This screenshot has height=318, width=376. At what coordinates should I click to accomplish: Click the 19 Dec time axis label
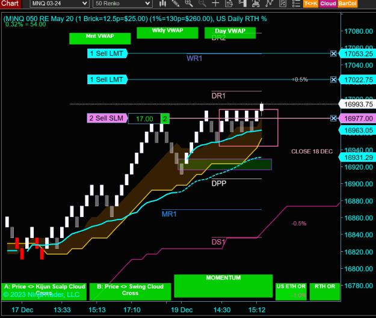(182, 310)
